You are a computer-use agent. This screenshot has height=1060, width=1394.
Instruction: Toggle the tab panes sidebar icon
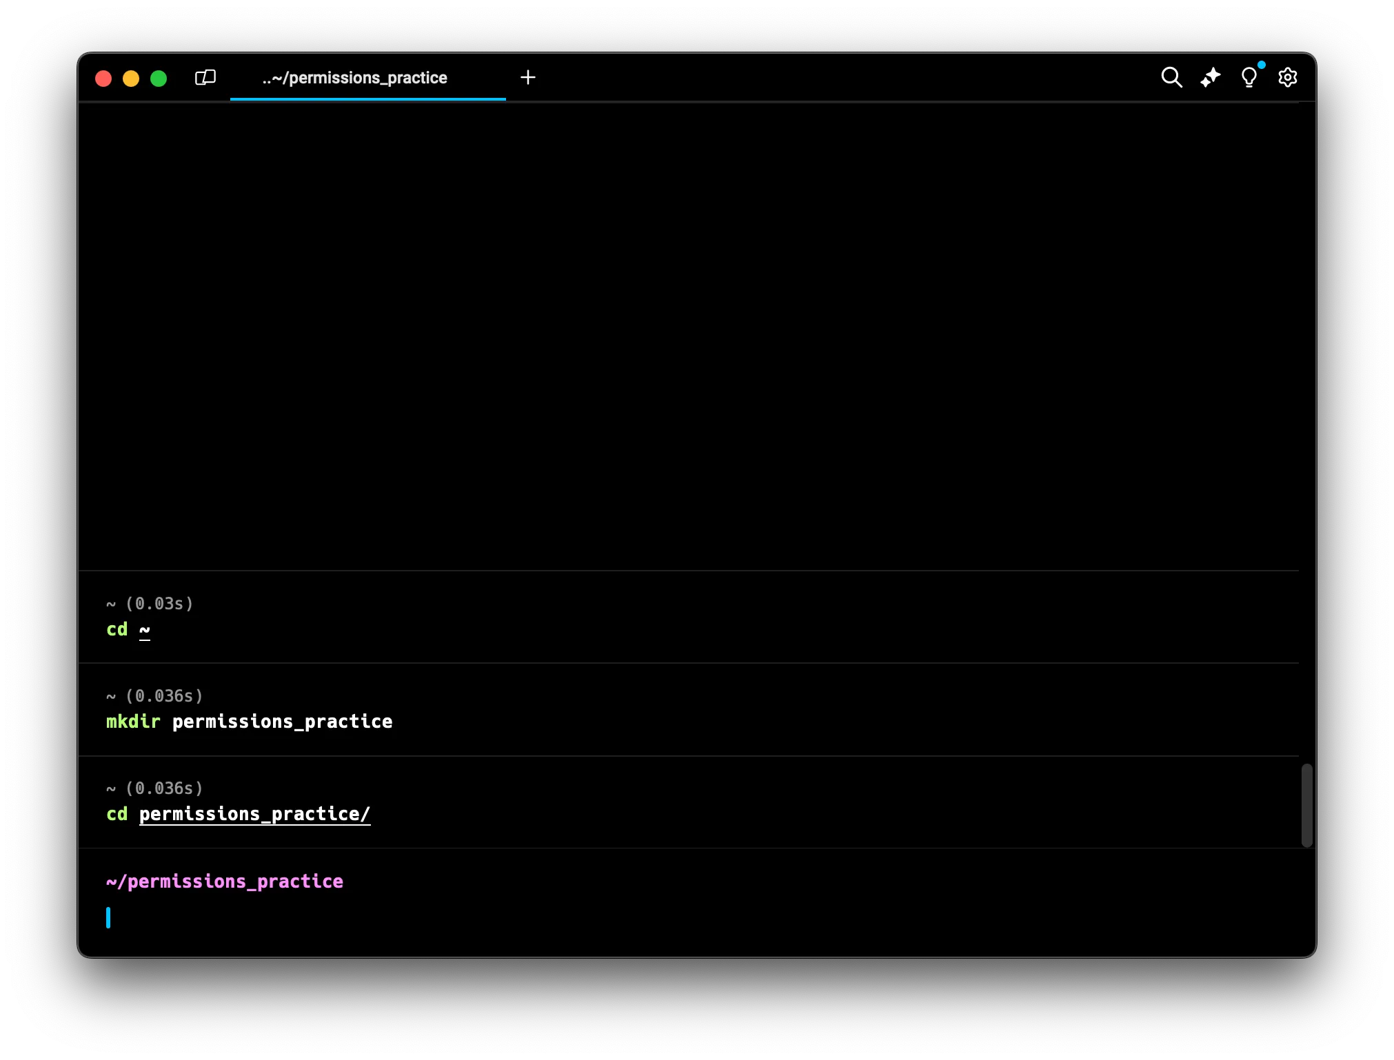pos(205,77)
